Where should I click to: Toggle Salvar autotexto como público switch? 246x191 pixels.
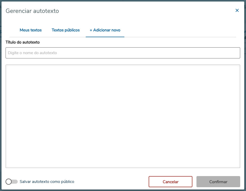point(12,182)
